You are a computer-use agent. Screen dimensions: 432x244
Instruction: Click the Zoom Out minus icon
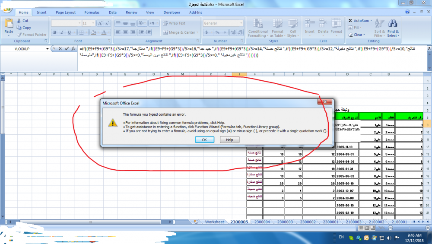(391, 228)
